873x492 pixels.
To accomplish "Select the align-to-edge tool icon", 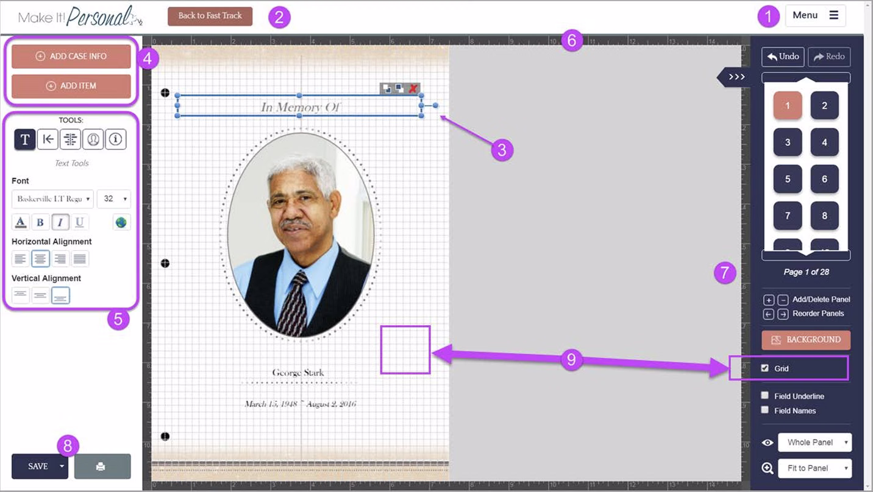I will 48,139.
